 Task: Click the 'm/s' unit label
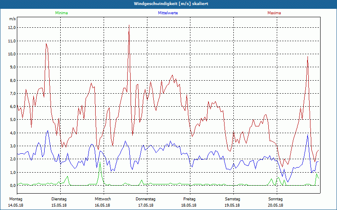(x=13, y=19)
